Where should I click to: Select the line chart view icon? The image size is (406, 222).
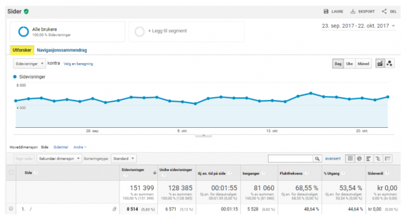tap(380, 64)
